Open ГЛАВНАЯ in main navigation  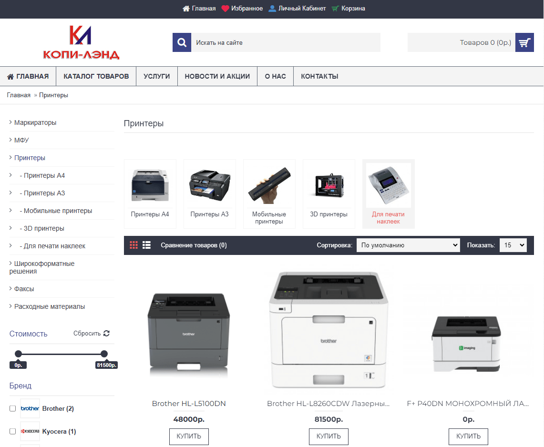click(28, 76)
